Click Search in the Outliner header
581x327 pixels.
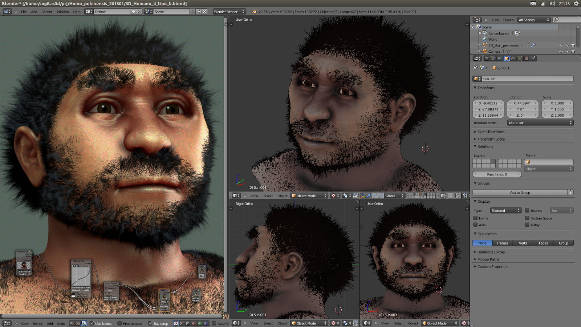click(x=508, y=20)
